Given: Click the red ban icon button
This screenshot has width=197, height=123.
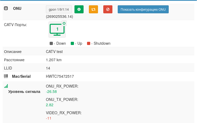Looking at the screenshot, I should point(108,9).
